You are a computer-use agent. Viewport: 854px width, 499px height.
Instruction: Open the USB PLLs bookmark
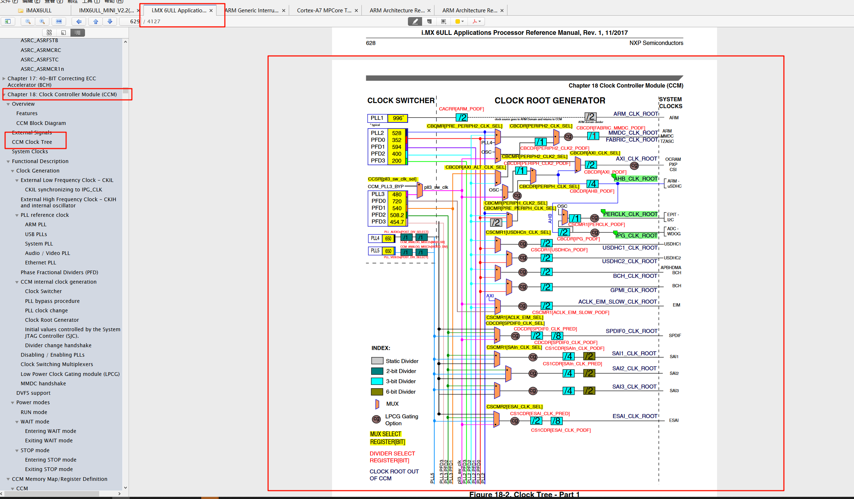click(36, 234)
